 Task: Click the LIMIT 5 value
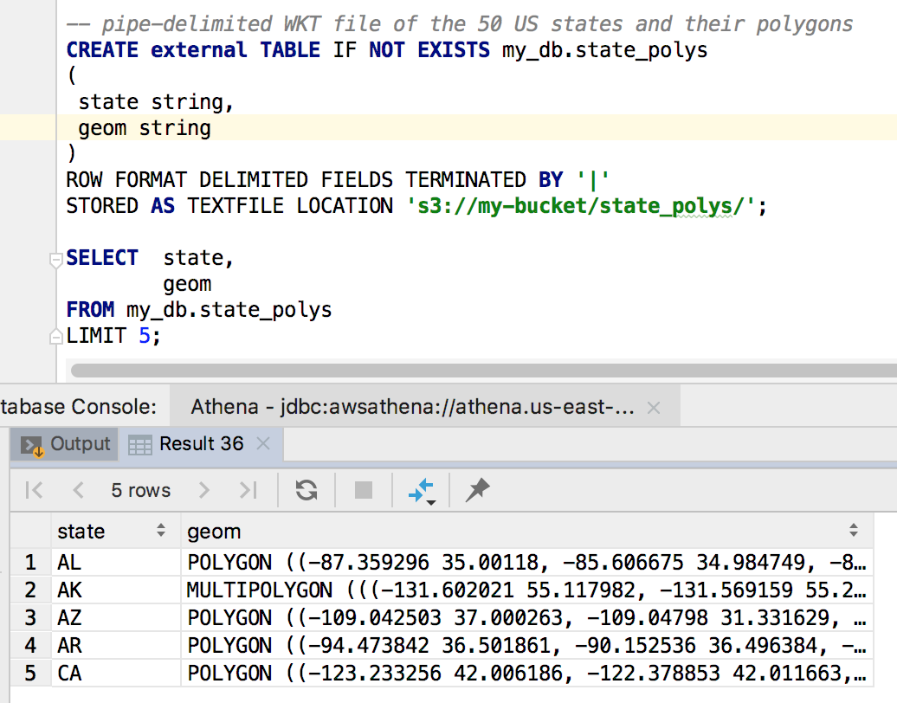(x=144, y=336)
